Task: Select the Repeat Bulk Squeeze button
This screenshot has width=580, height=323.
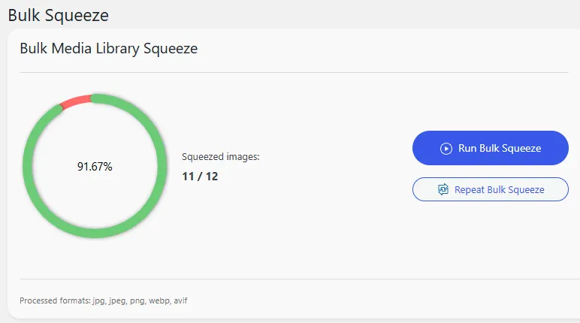Action: pos(490,189)
